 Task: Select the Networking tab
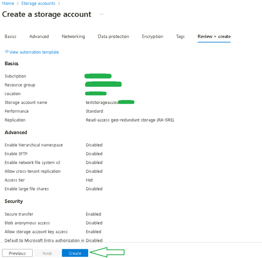[x=73, y=36]
